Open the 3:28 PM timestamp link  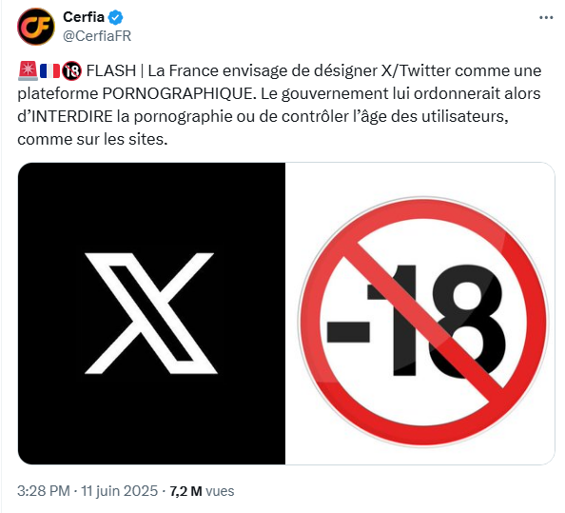coord(44,491)
